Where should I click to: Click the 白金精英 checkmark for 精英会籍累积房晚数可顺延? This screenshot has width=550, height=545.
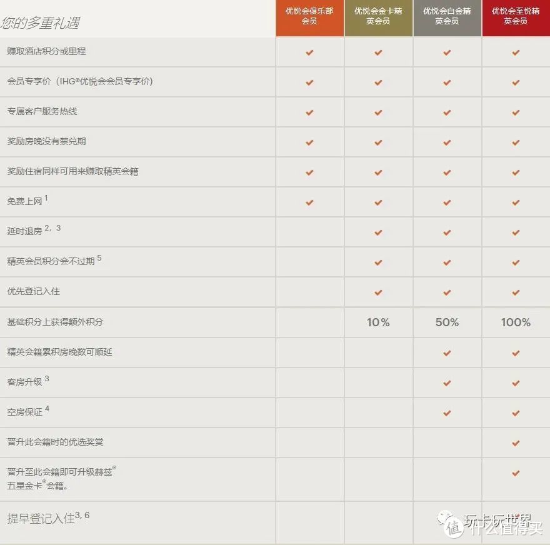pyautogui.click(x=447, y=352)
